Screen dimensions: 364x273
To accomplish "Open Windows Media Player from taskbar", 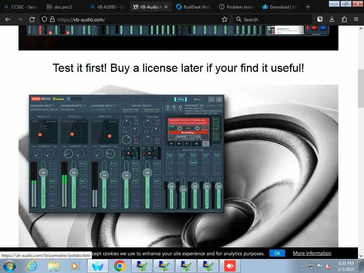I will (75, 266).
